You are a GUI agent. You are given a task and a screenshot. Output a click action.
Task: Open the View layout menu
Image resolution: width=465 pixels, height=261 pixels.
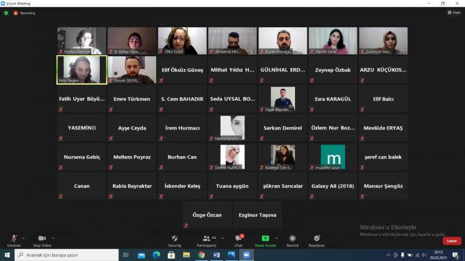pos(454,13)
